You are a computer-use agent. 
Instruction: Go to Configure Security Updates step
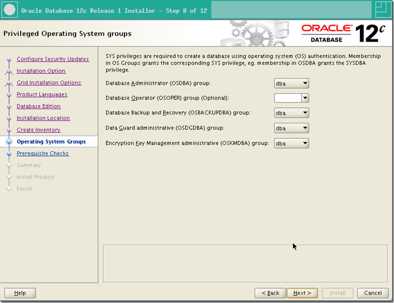[53, 59]
